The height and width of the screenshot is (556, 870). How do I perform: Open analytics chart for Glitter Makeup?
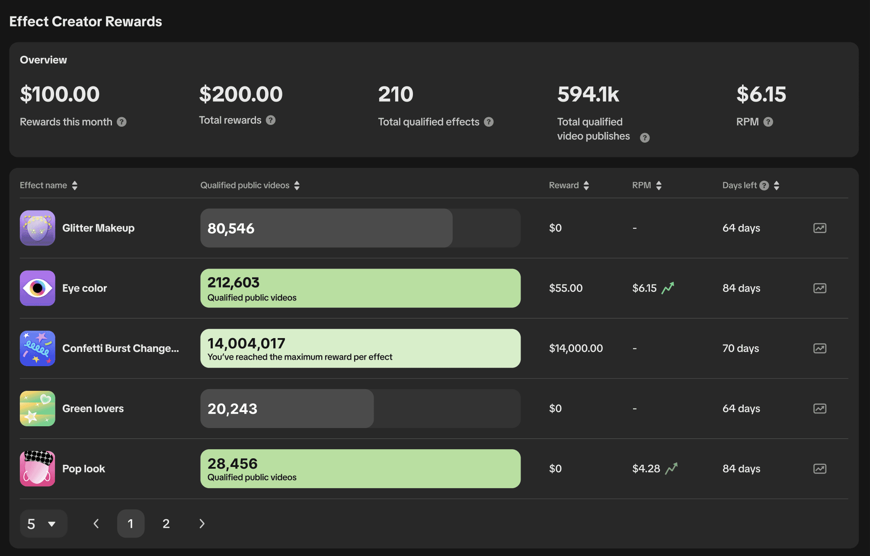pyautogui.click(x=819, y=228)
